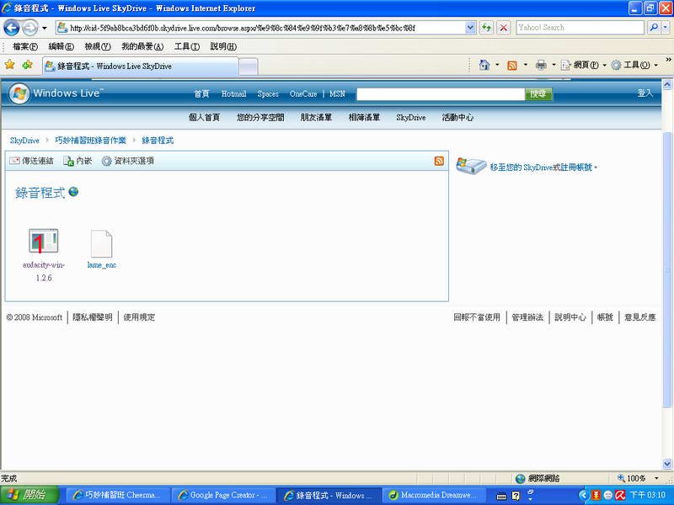The image size is (674, 505).
Task: Open the recent pages dropdown beside Forward
Action: click(x=45, y=29)
